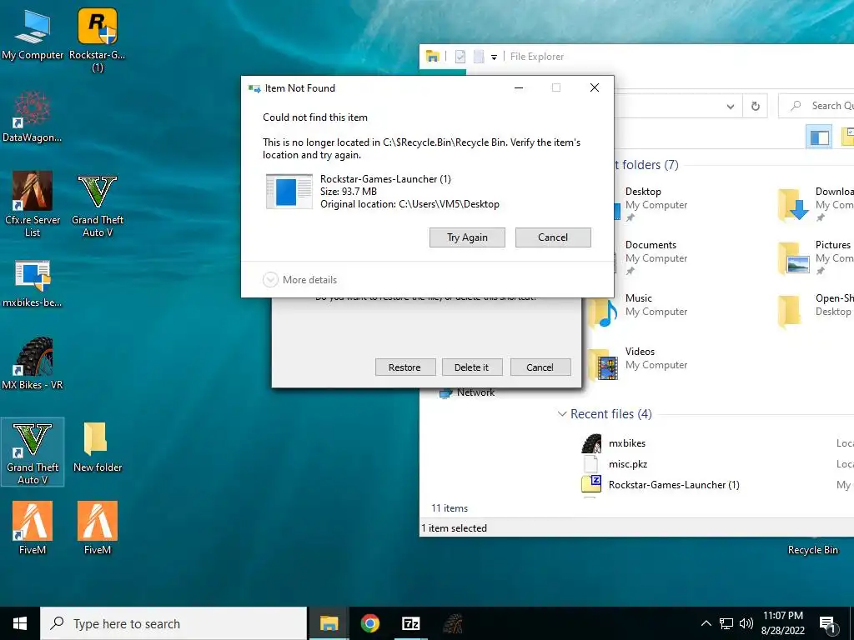Click Restore in the shortcut problem dialog
This screenshot has height=640, width=854.
point(404,367)
